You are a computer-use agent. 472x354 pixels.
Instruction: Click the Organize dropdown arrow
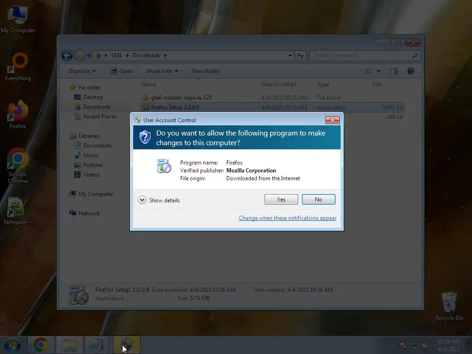click(x=94, y=71)
